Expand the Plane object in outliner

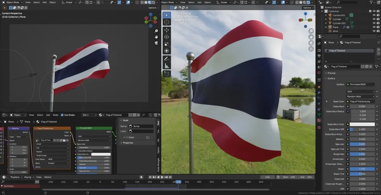pos(326,27)
